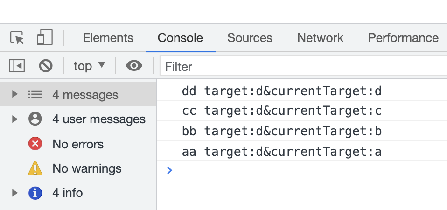Expand the 4 user messages group
The height and width of the screenshot is (210, 447).
(x=15, y=119)
